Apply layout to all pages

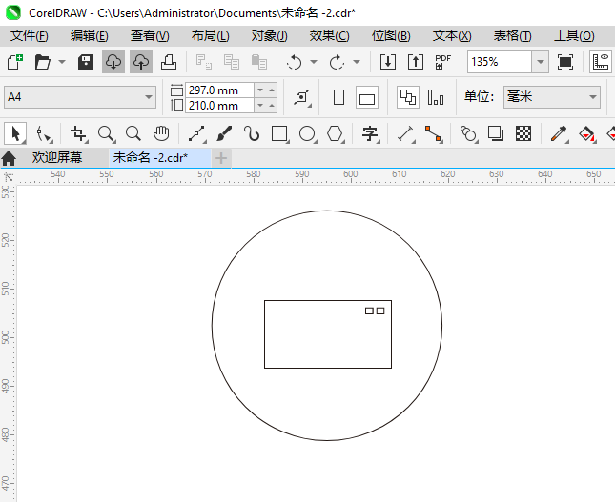point(408,97)
